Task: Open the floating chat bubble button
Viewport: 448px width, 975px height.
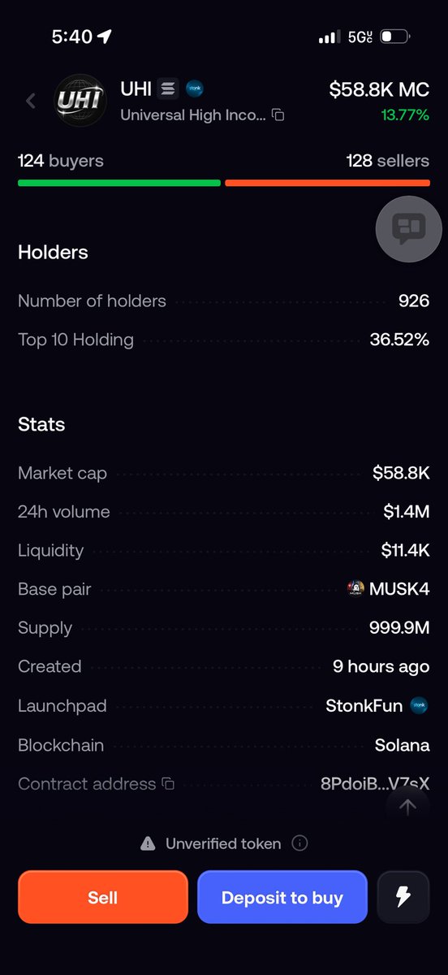Action: point(408,229)
